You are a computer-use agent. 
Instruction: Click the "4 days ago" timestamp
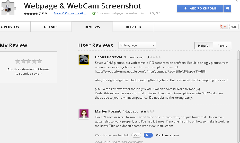coord(130,111)
